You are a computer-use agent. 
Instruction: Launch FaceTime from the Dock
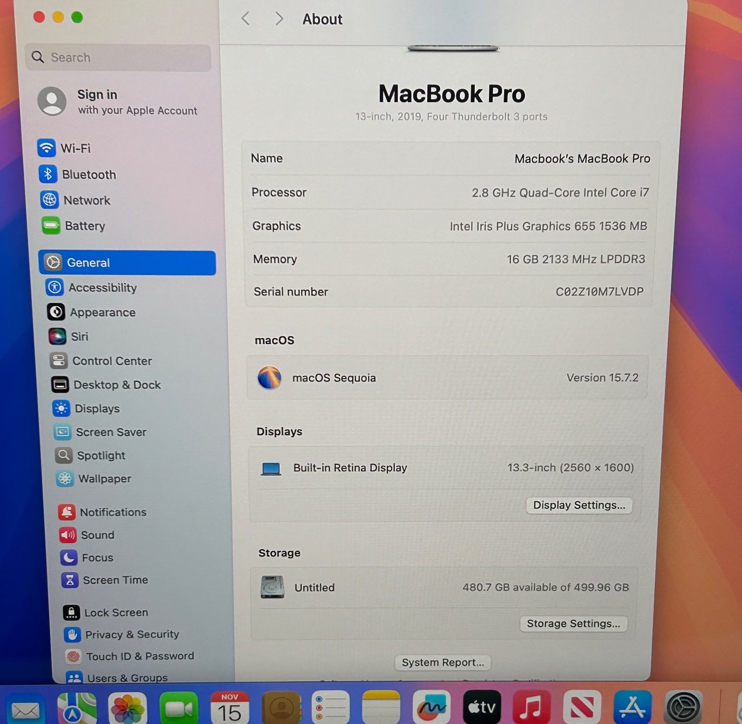pyautogui.click(x=179, y=708)
